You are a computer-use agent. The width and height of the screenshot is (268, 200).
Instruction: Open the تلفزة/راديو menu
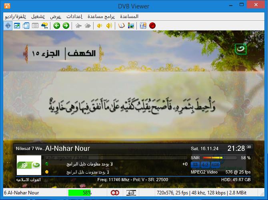coord(16,16)
